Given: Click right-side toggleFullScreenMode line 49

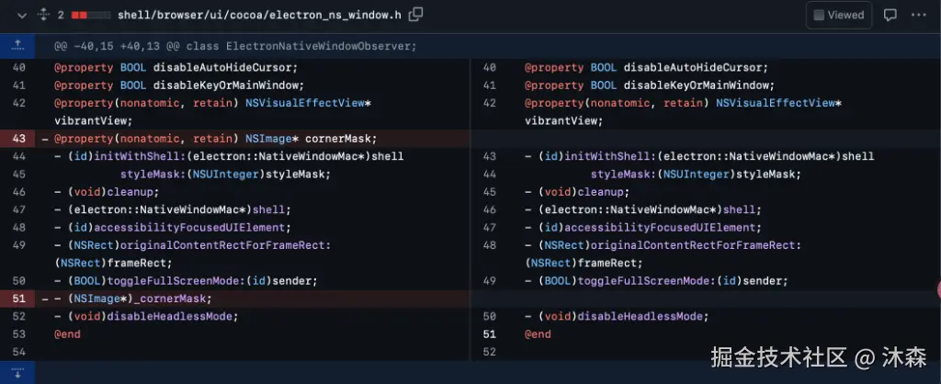Looking at the screenshot, I should [656, 281].
